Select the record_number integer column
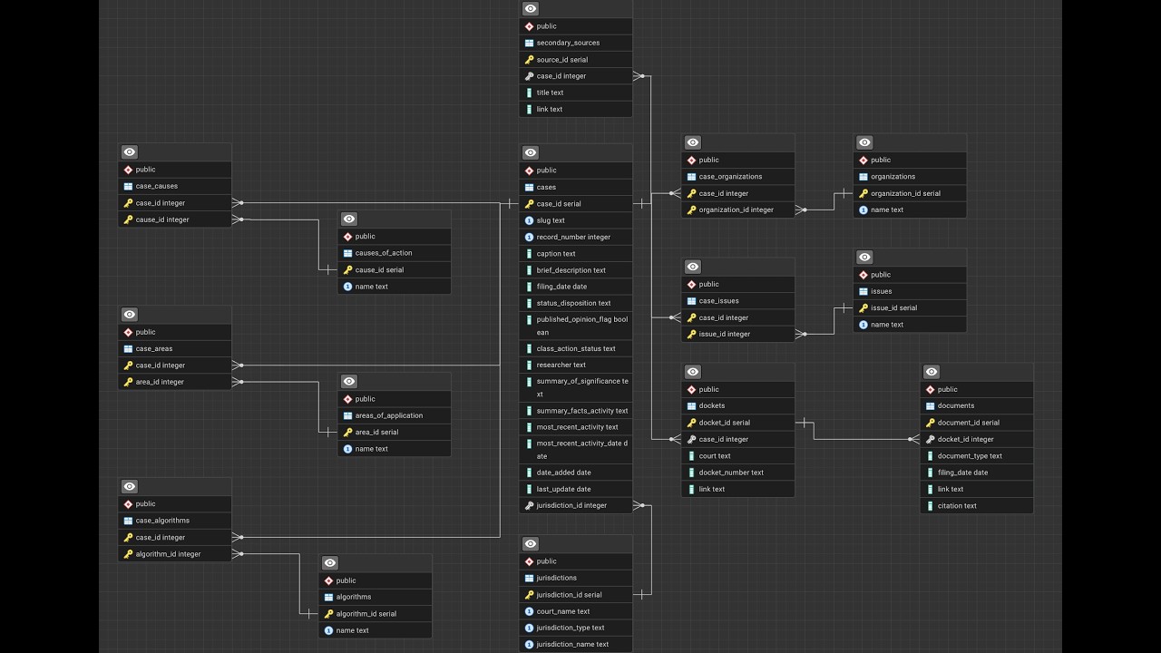1161x653 pixels. pyautogui.click(x=576, y=237)
